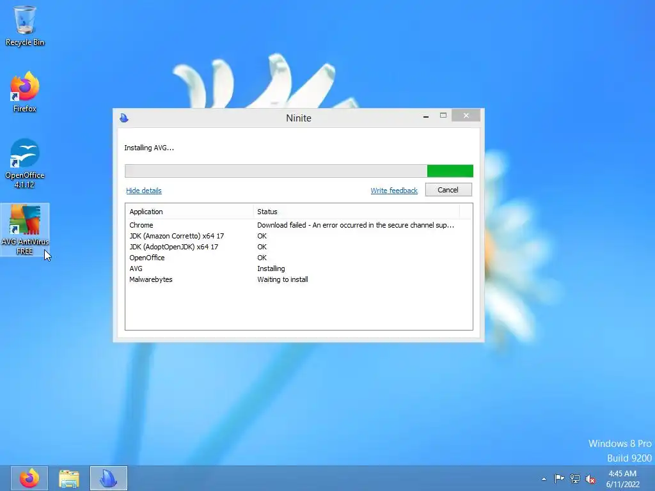Minimize the Ninite window
This screenshot has width=655, height=491.
pos(425,116)
